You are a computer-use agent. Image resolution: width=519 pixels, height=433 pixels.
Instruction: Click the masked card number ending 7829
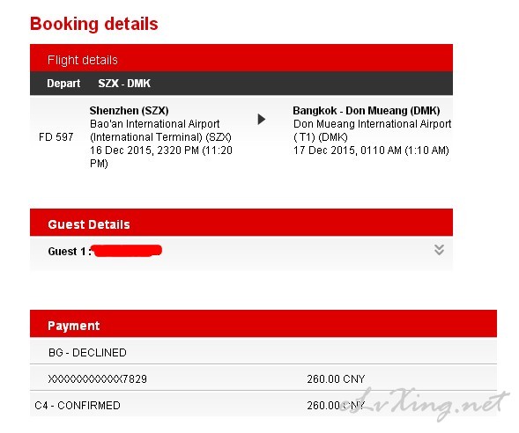point(97,378)
